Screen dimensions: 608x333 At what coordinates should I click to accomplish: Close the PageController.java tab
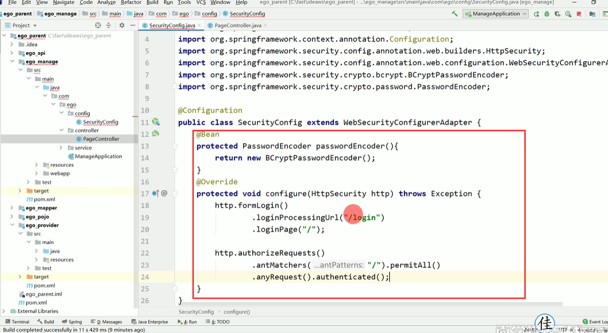265,25
